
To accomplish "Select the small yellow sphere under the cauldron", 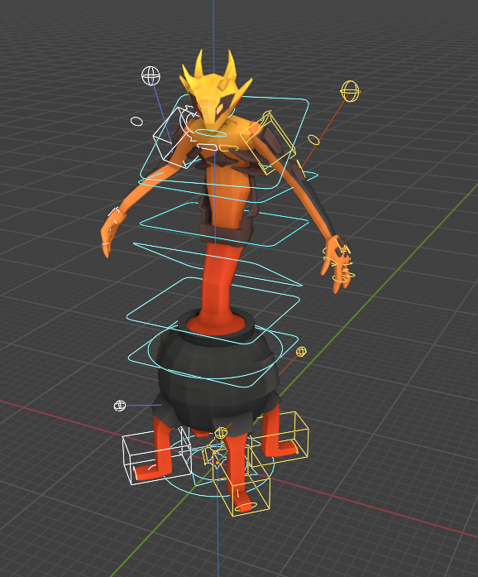I will pyautogui.click(x=221, y=433).
